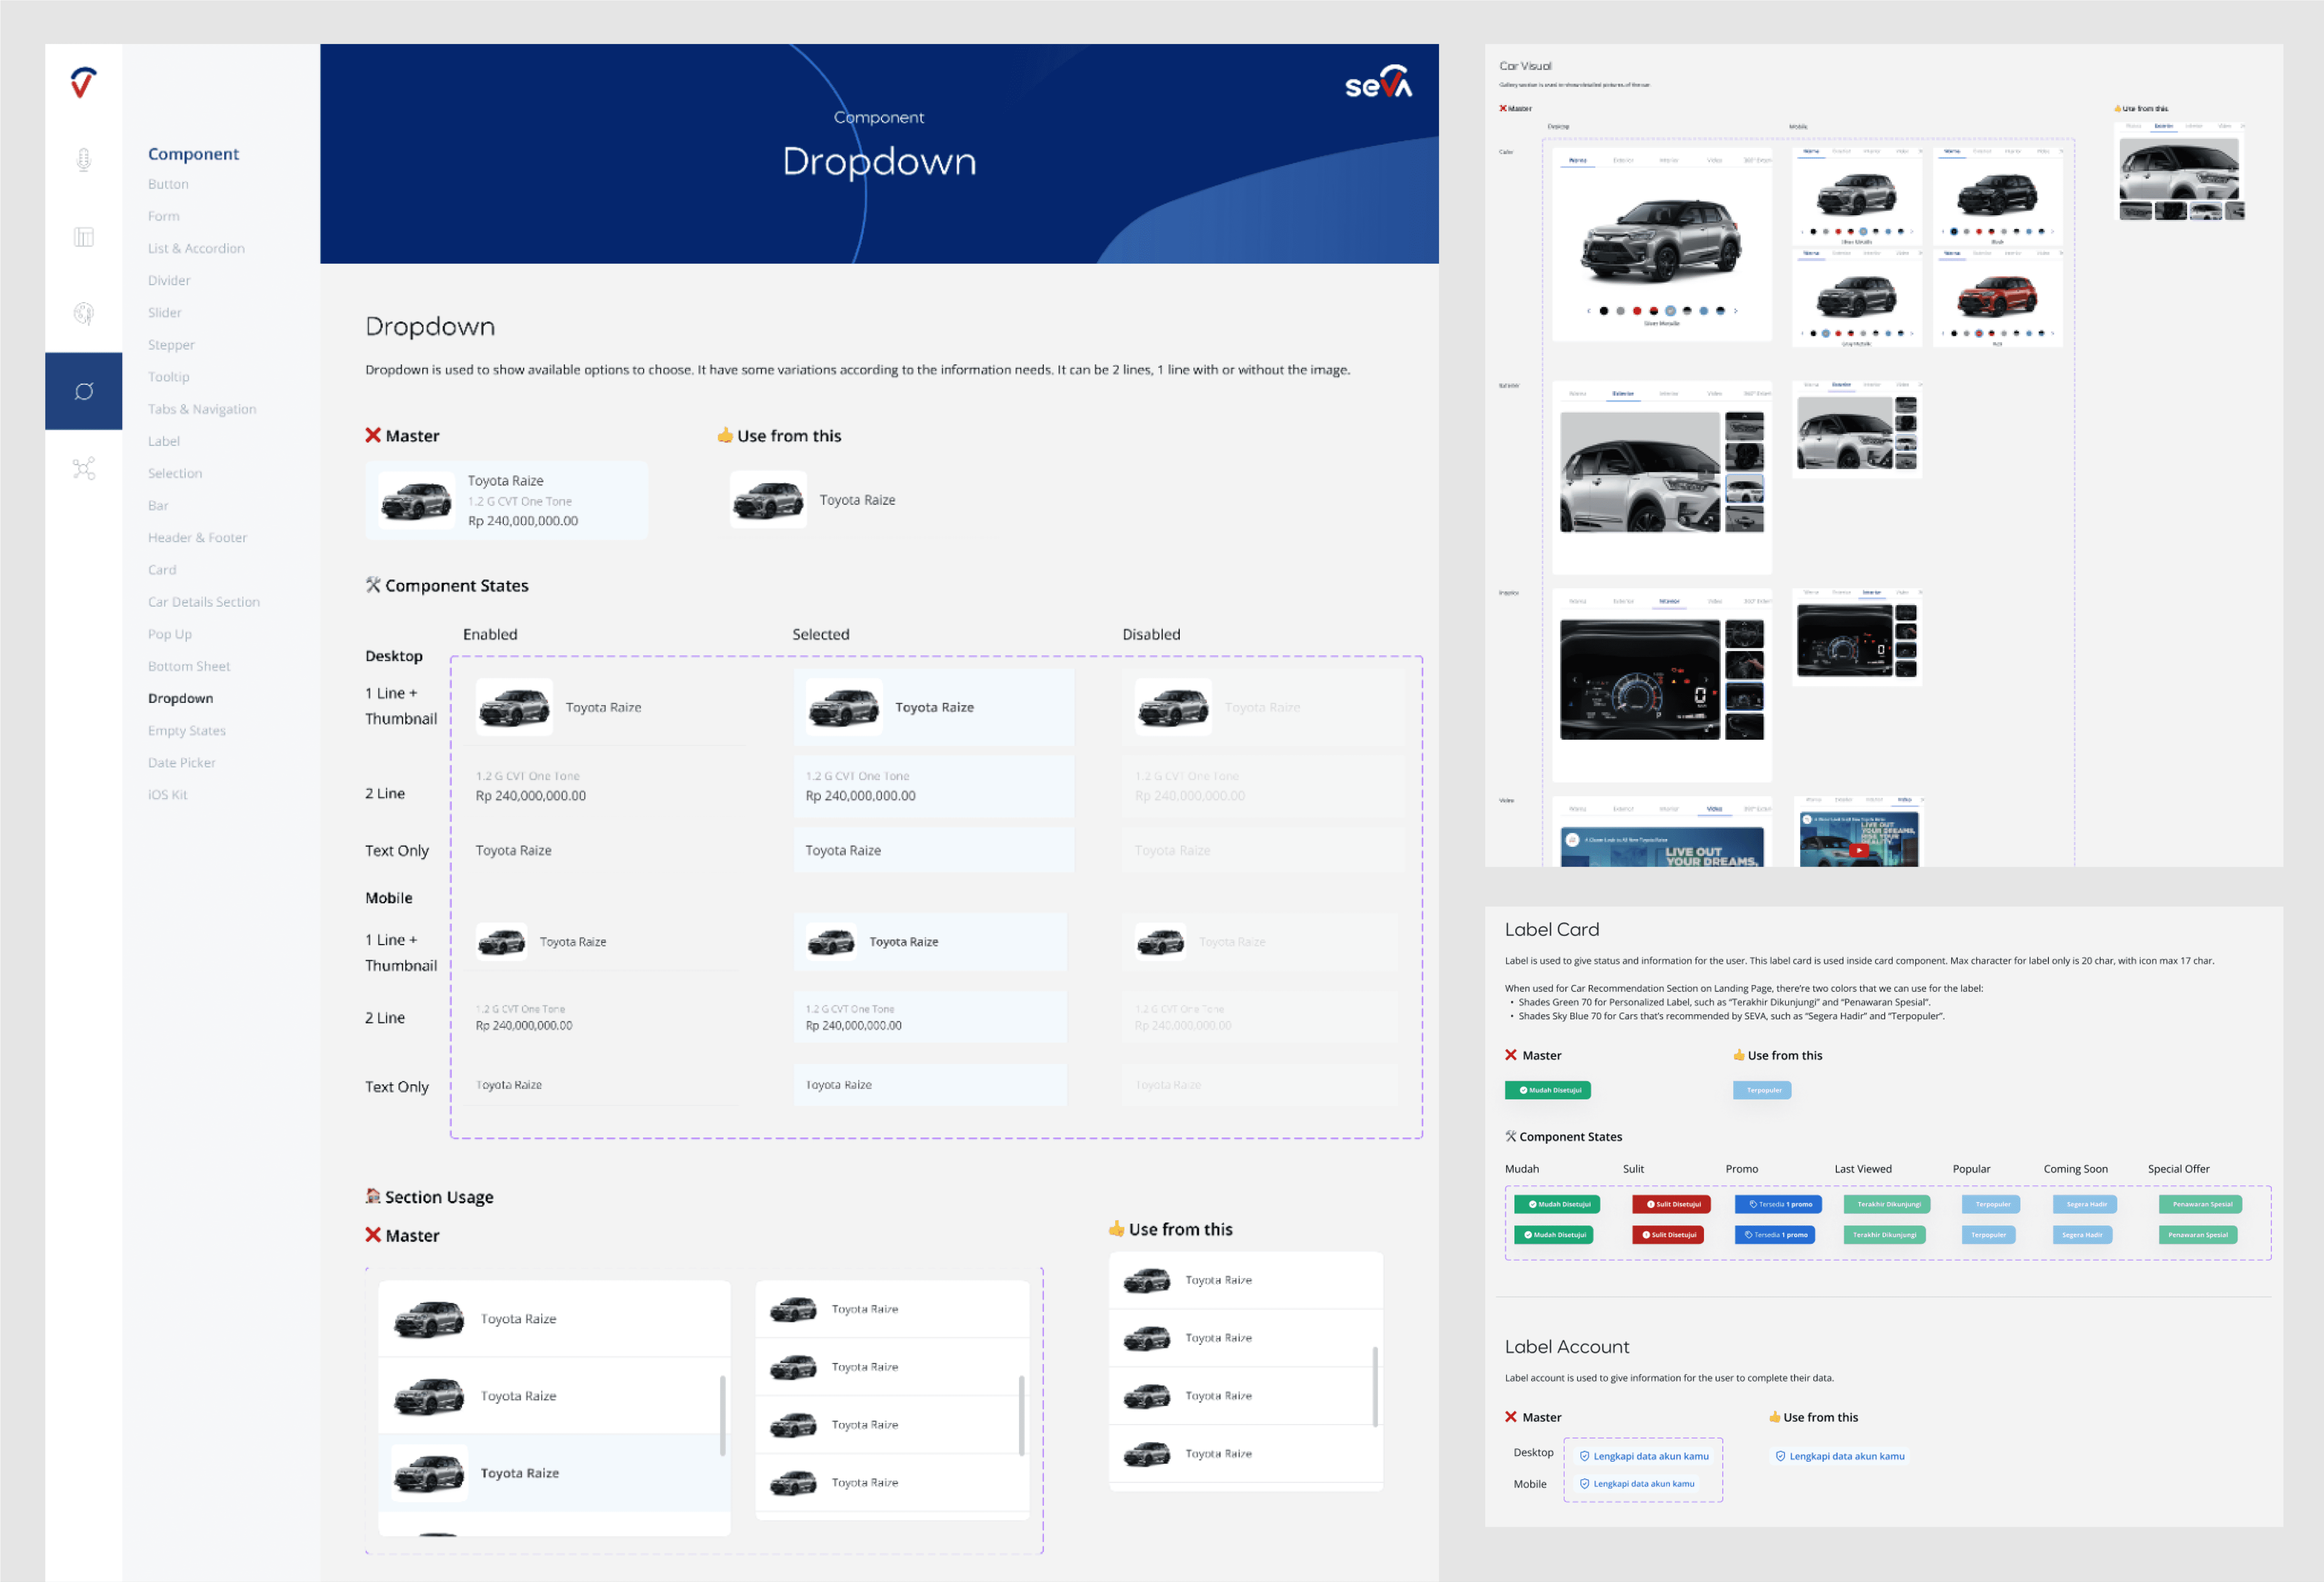
Task: Open Button page in Component menu
Action: (x=168, y=184)
